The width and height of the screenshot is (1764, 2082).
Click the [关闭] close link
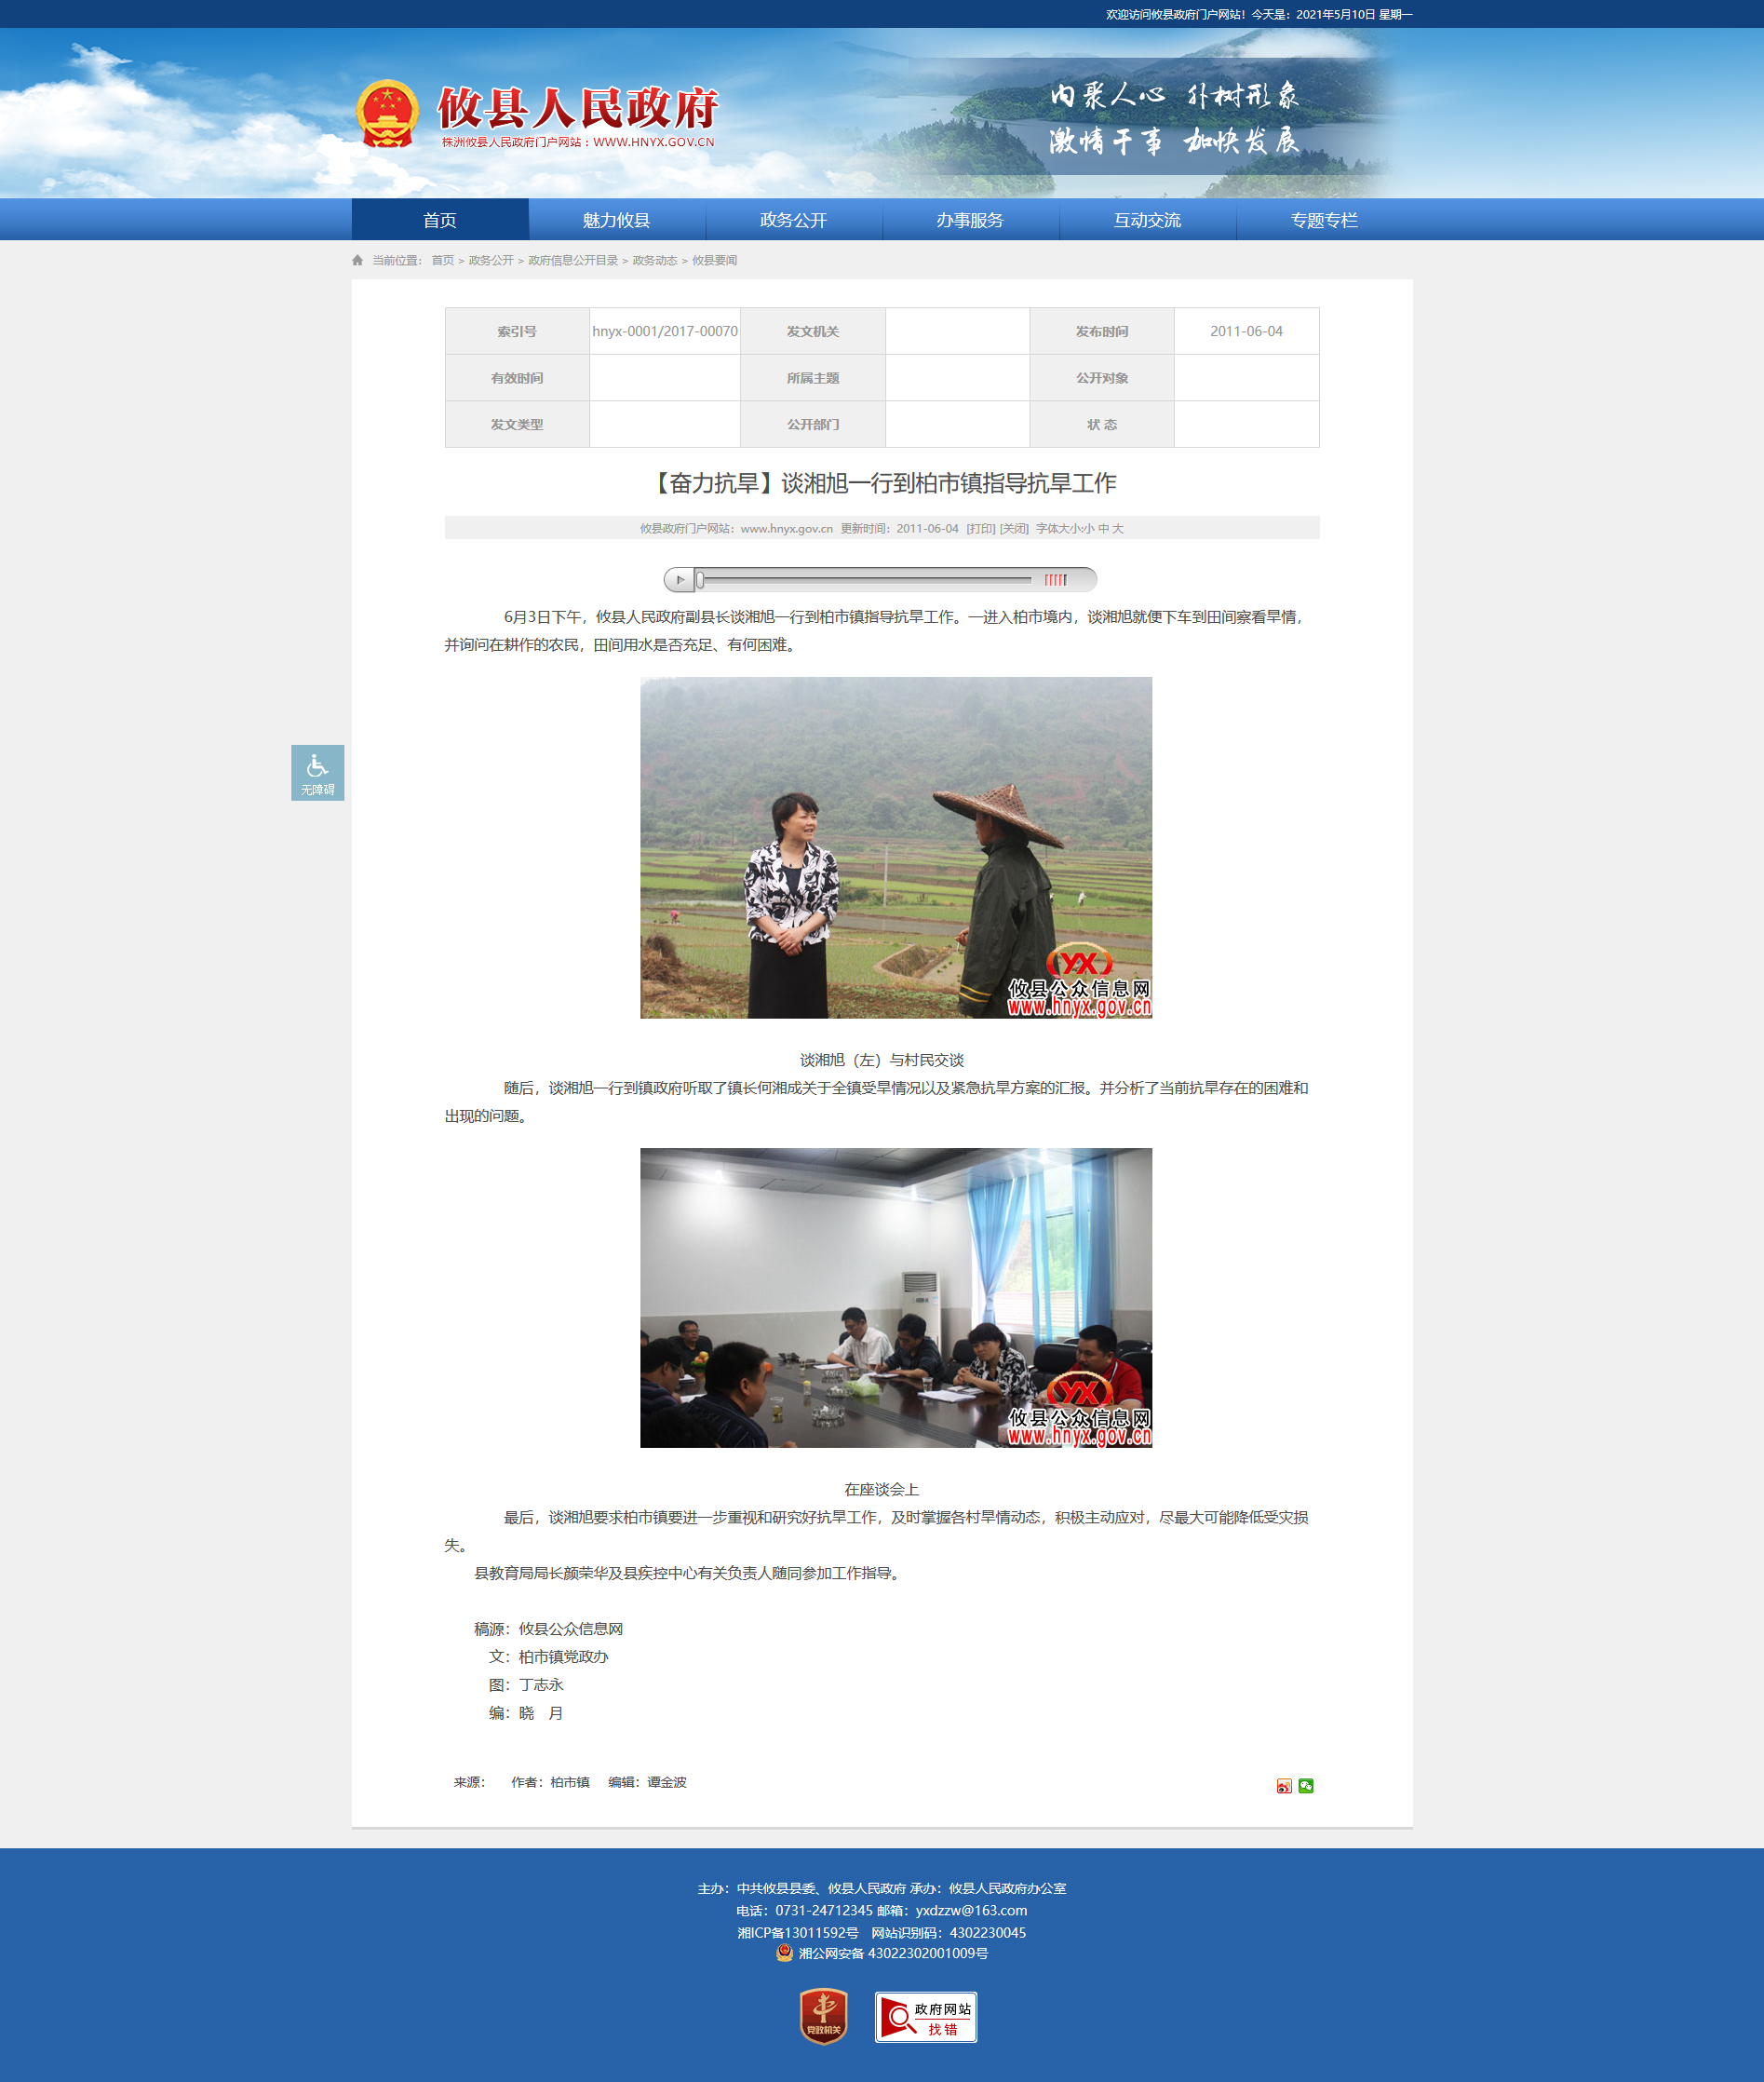pyautogui.click(x=1014, y=529)
